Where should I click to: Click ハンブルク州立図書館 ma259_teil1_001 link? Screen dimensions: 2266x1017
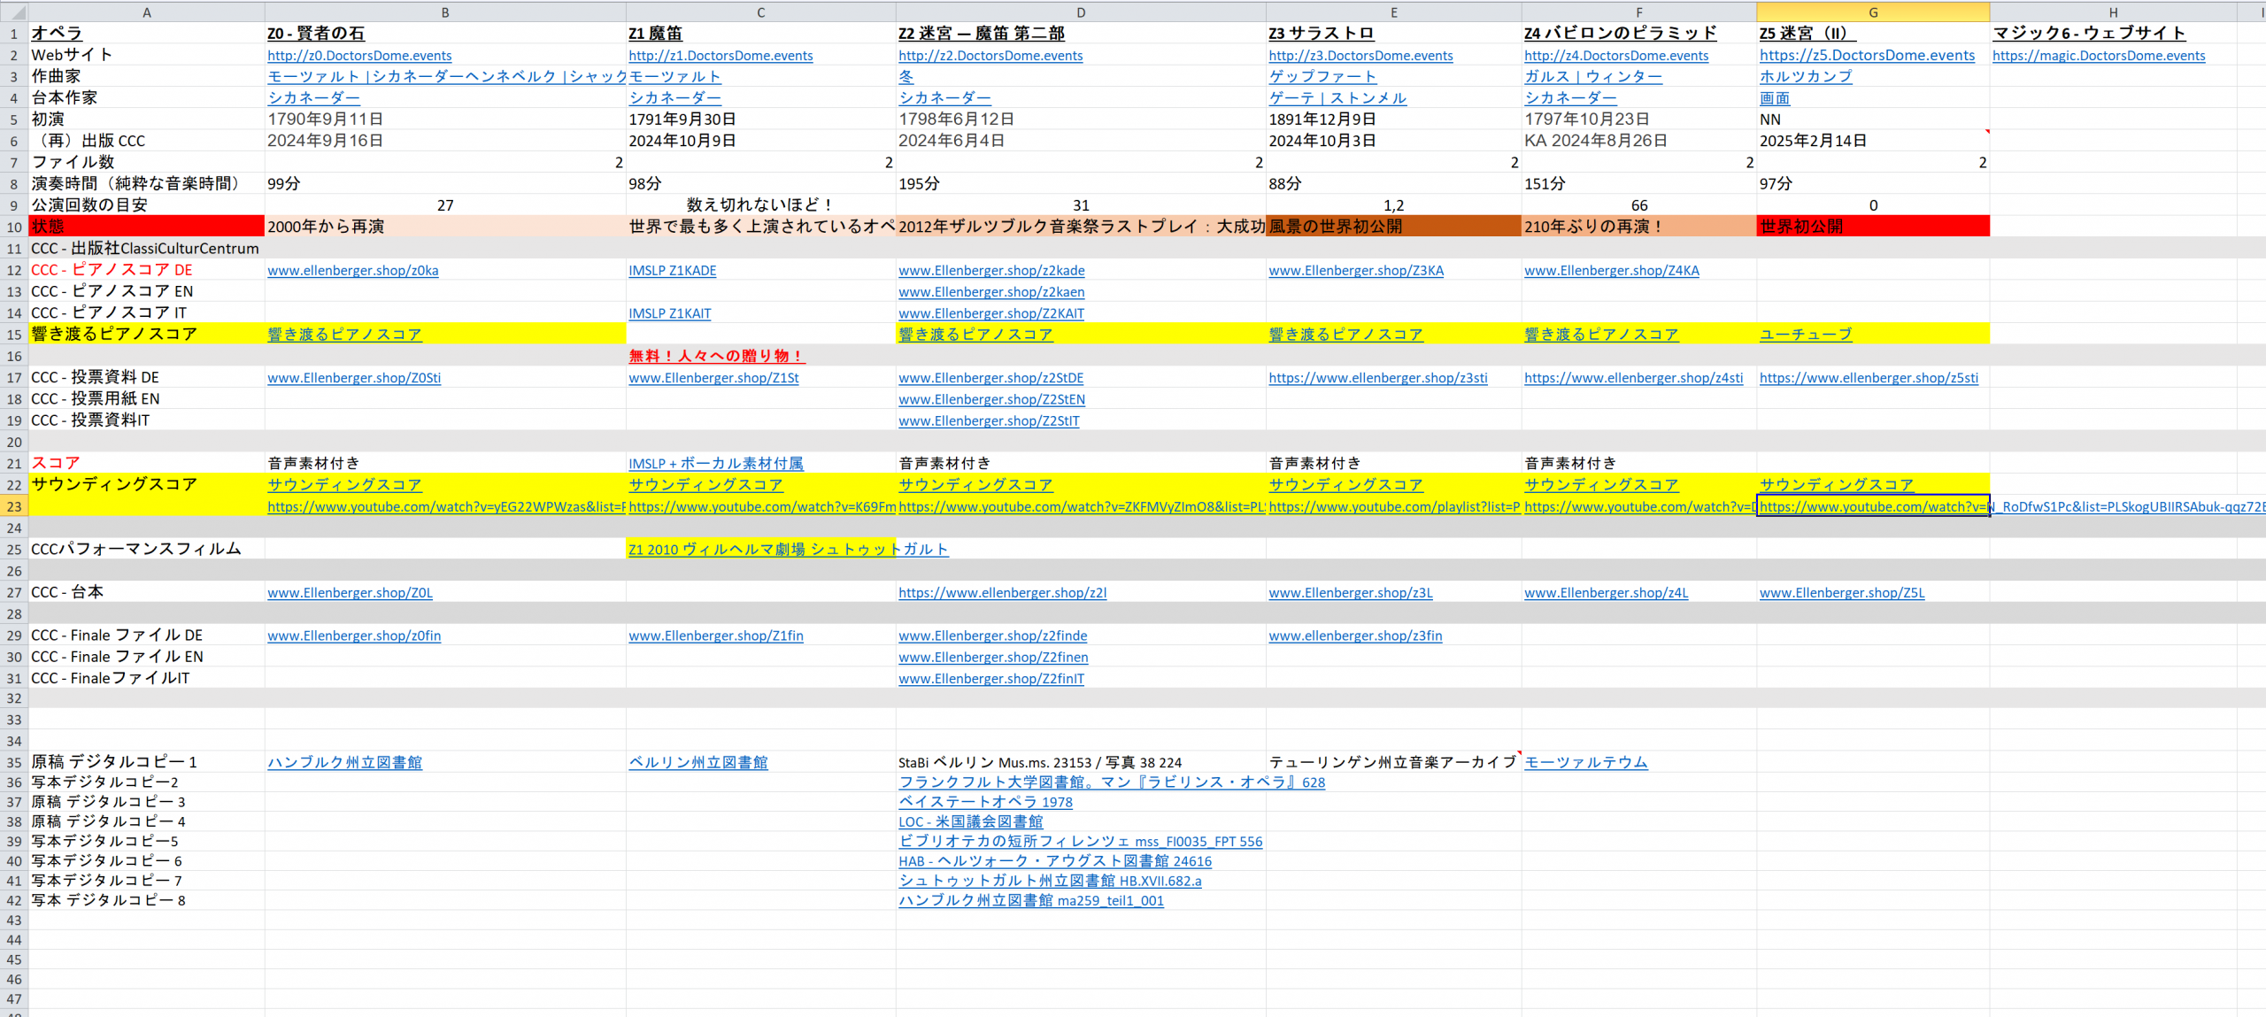pyautogui.click(x=1031, y=900)
